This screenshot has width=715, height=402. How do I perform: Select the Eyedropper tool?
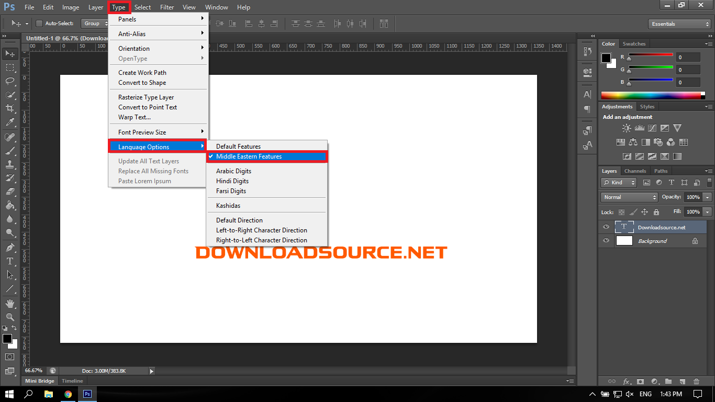coord(10,122)
